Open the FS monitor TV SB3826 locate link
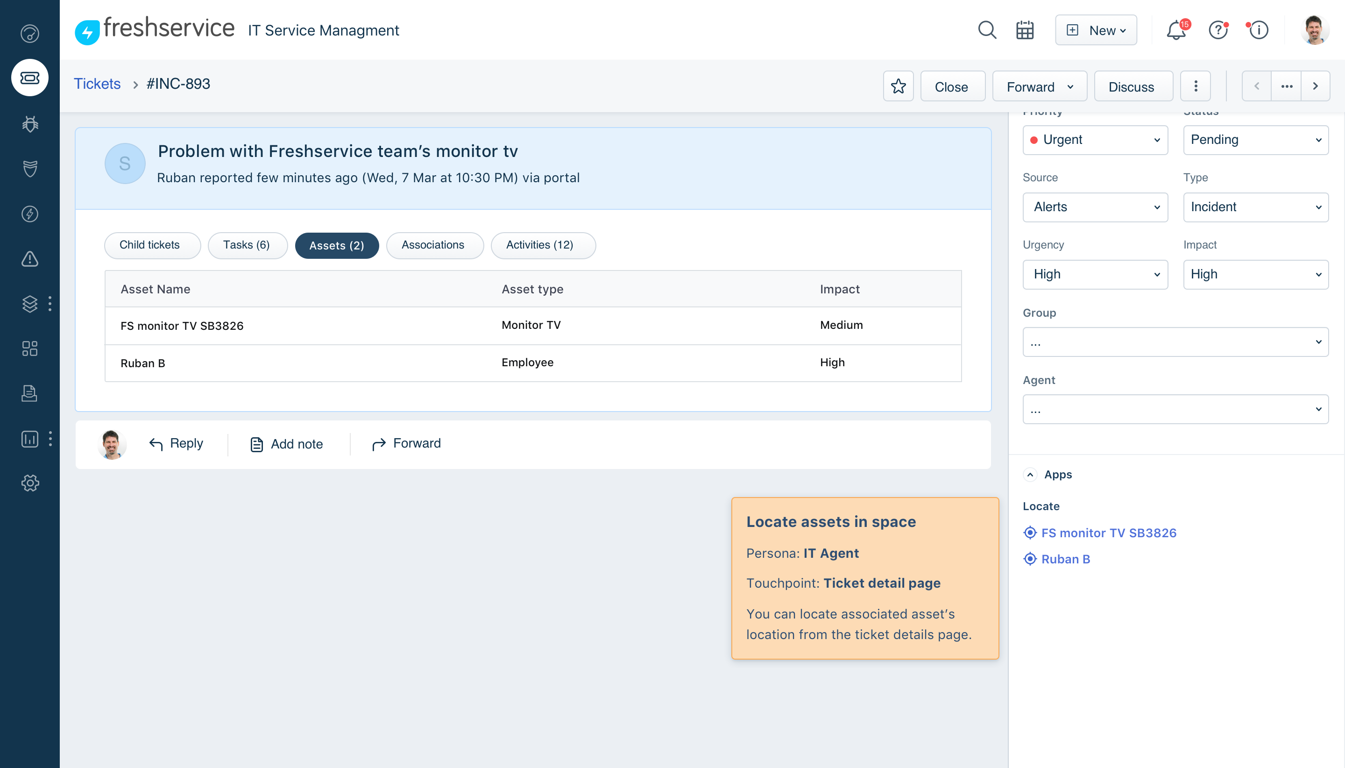1345x768 pixels. [x=1109, y=533]
